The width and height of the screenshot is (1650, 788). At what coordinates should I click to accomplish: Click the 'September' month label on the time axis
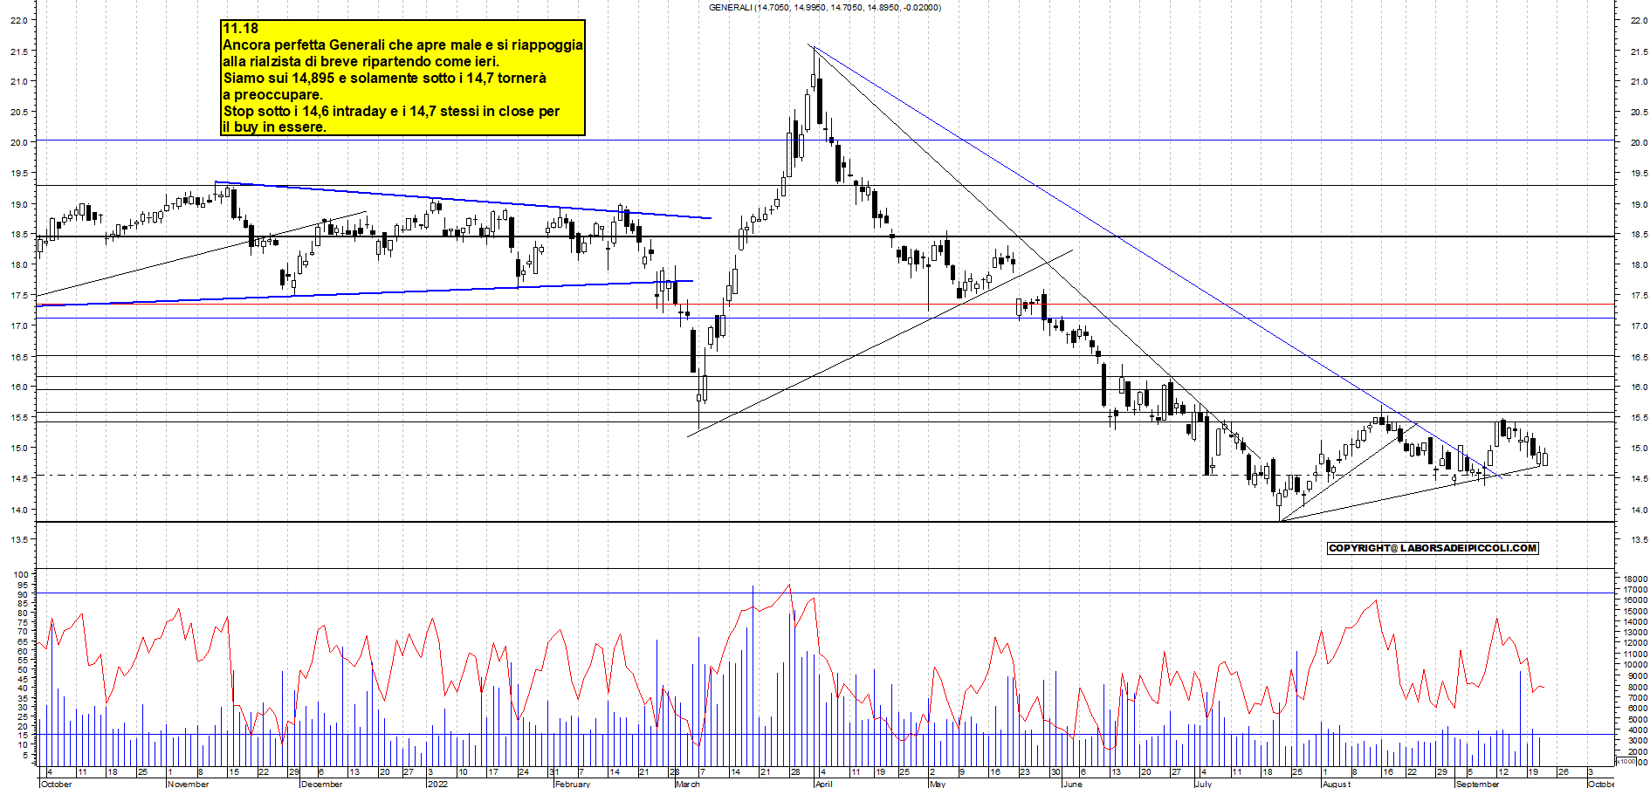point(1477,784)
